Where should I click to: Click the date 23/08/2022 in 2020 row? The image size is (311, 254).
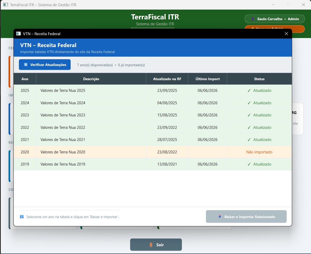(x=167, y=152)
